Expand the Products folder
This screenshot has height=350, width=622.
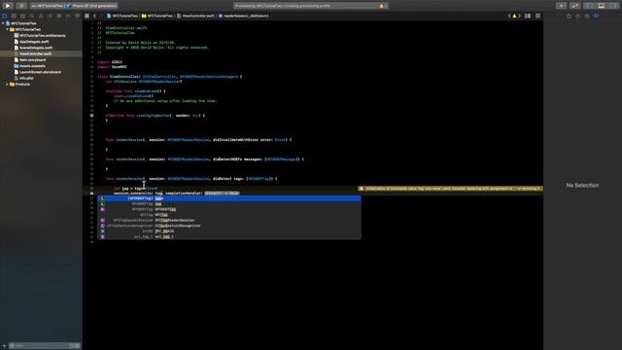pyautogui.click(x=7, y=85)
